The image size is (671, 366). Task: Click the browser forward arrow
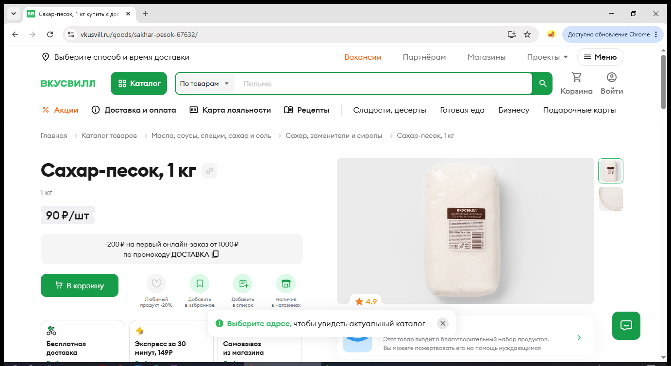point(33,34)
